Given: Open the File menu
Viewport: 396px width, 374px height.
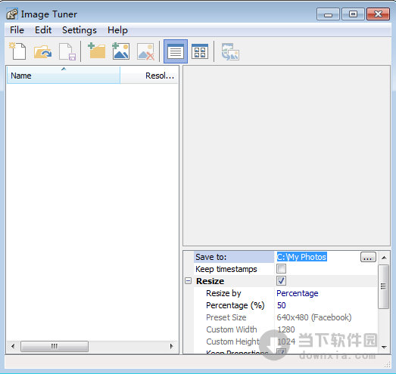Looking at the screenshot, I should [x=17, y=30].
